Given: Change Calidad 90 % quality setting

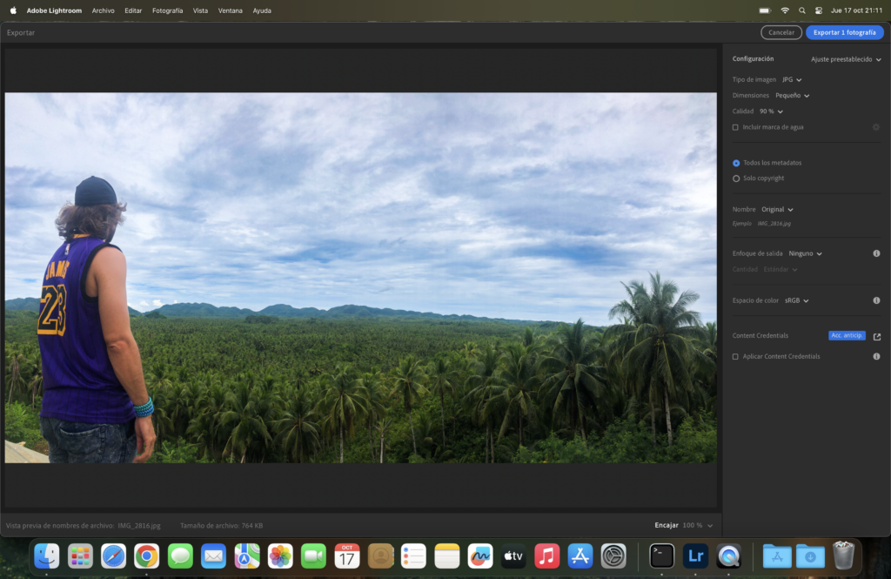Looking at the screenshot, I should click(x=771, y=111).
